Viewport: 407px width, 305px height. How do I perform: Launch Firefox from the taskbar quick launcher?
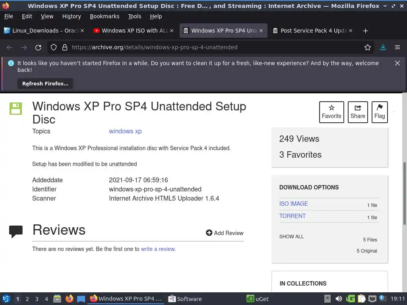pos(69,299)
